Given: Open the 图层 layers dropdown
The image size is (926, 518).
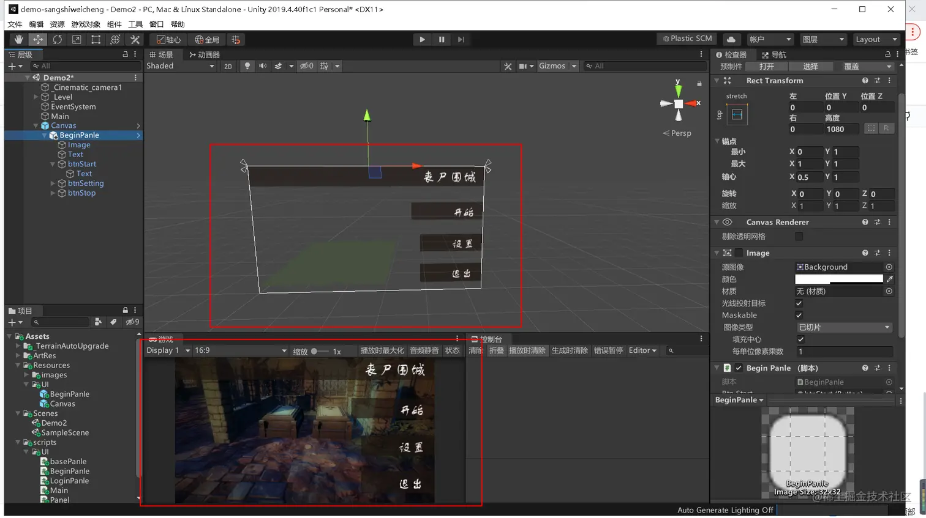Looking at the screenshot, I should click(823, 39).
